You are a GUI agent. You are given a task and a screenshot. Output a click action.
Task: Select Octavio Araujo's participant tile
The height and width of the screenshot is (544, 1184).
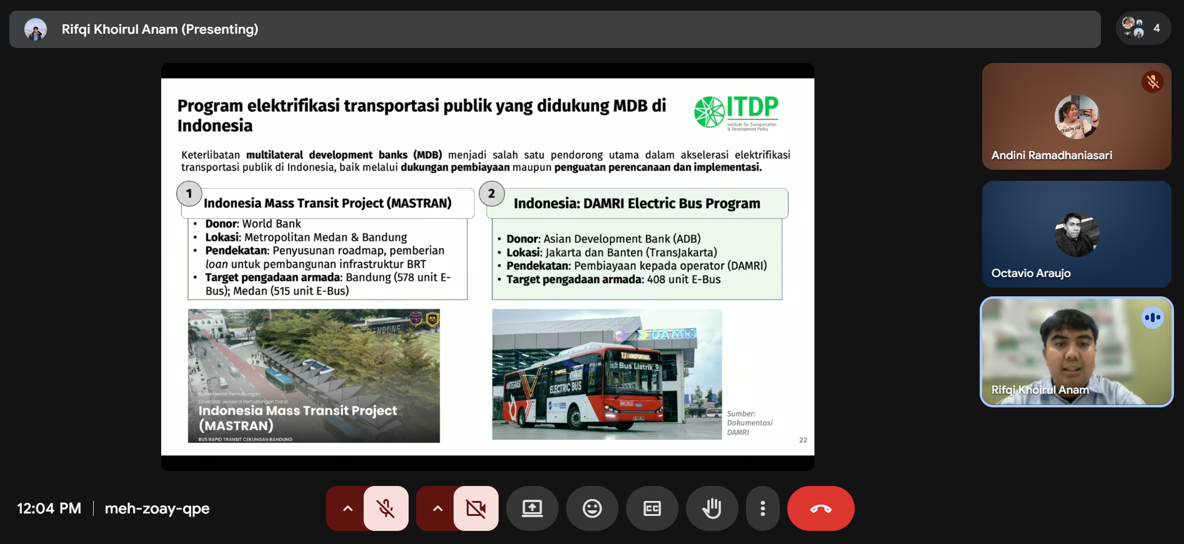(1076, 234)
